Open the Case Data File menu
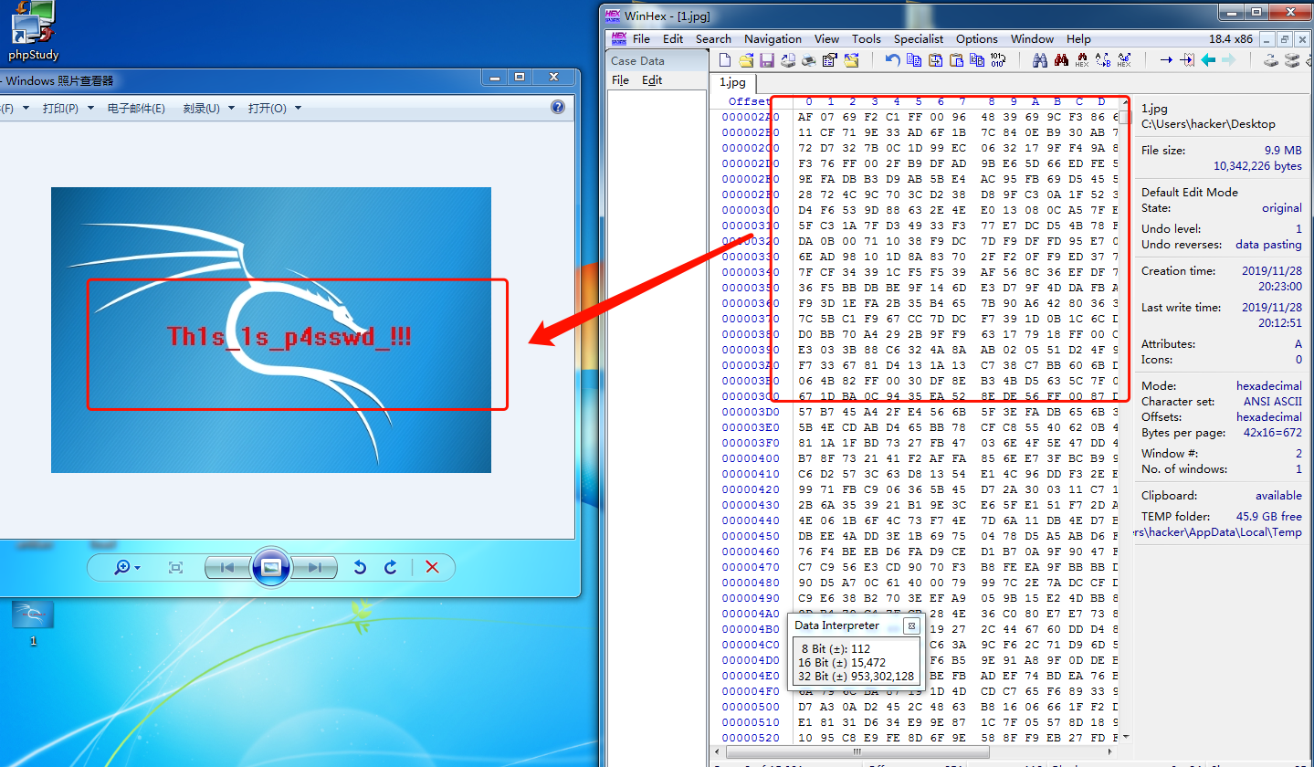Screen dimensions: 1314x767 (620, 79)
